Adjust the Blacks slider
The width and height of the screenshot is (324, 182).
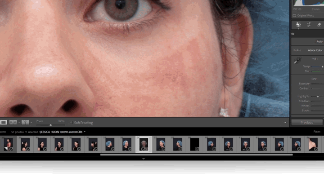318,111
